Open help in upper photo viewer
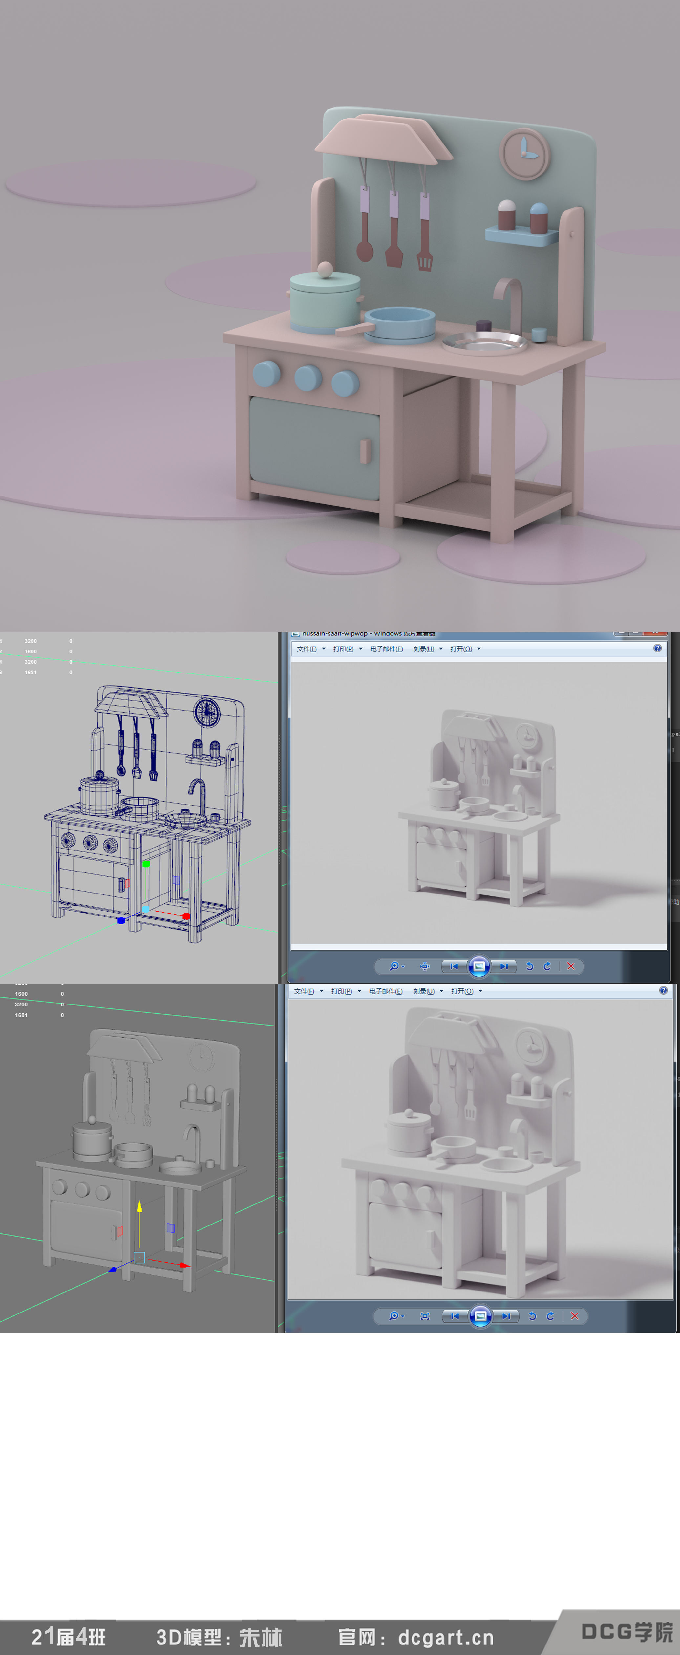Viewport: 680px width, 1655px height. tap(657, 648)
